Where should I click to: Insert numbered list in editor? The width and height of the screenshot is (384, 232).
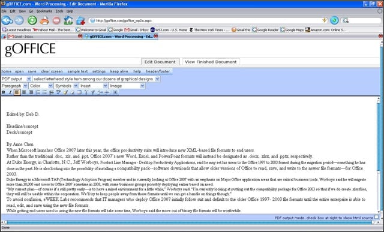37,92
